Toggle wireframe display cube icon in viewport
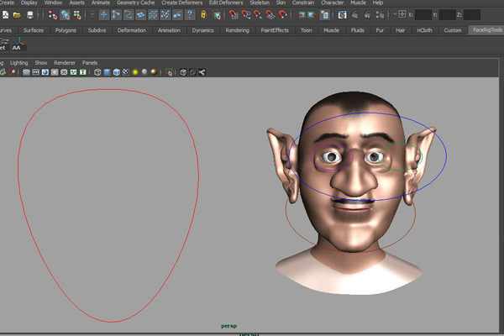 (x=97, y=72)
